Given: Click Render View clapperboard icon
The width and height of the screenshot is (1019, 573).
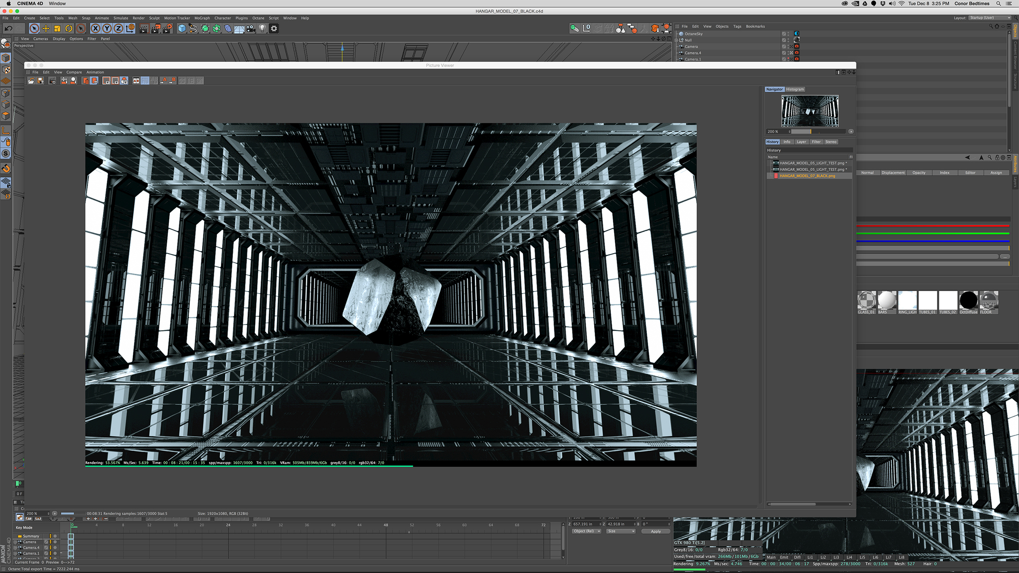Looking at the screenshot, I should click(x=144, y=28).
